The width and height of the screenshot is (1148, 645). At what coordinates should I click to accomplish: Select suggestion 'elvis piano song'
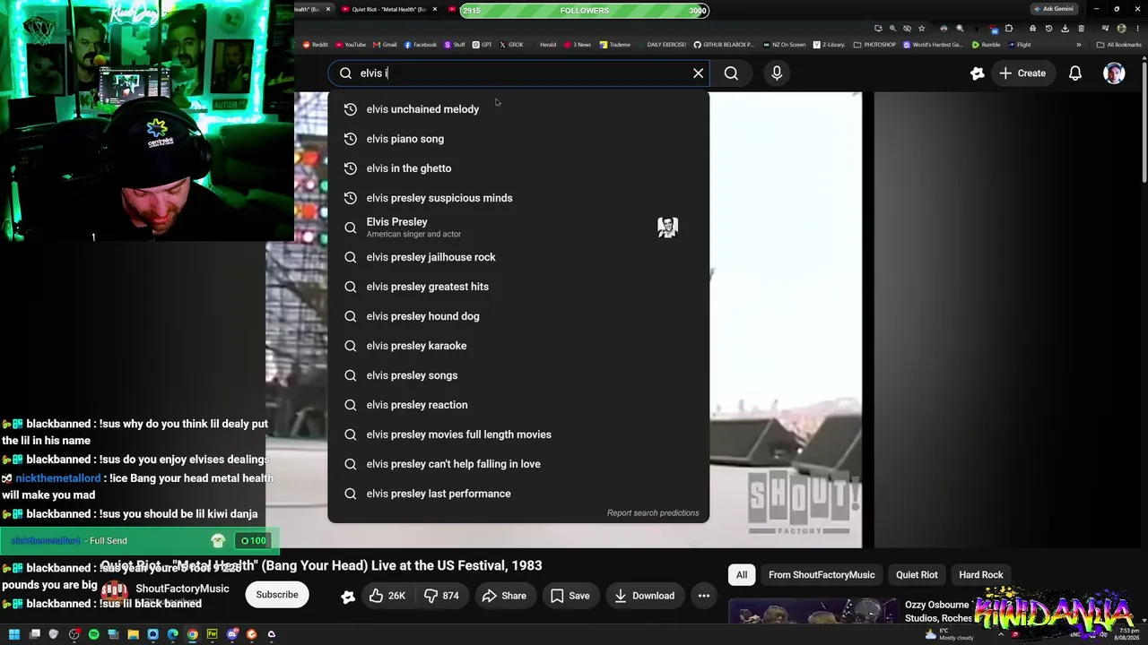tap(518, 139)
